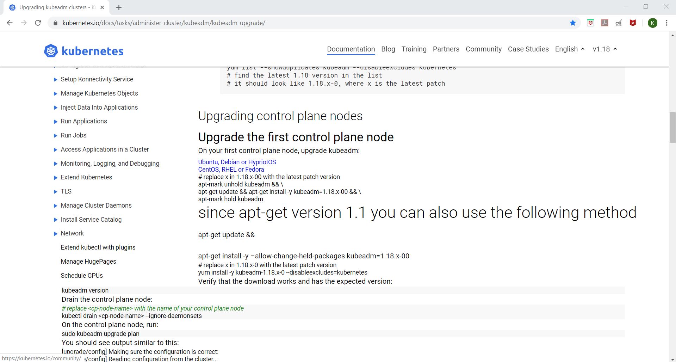Open the Schedule GPUs page
The height and width of the screenshot is (362, 676).
click(x=82, y=276)
